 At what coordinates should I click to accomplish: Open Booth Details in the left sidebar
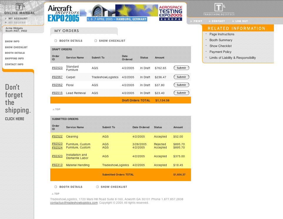coord(15,53)
